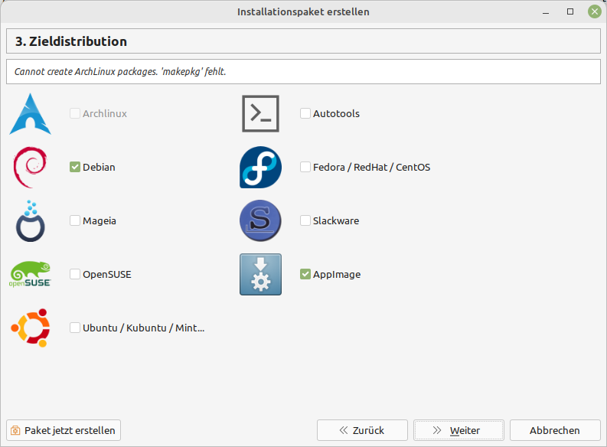Click the Debian swirl logo
The image size is (607, 447).
coord(31,167)
